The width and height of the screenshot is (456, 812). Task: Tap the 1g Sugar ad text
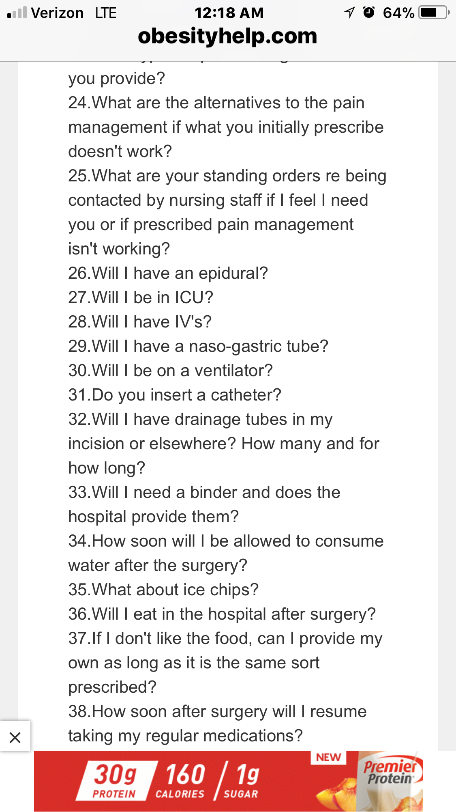click(x=241, y=781)
